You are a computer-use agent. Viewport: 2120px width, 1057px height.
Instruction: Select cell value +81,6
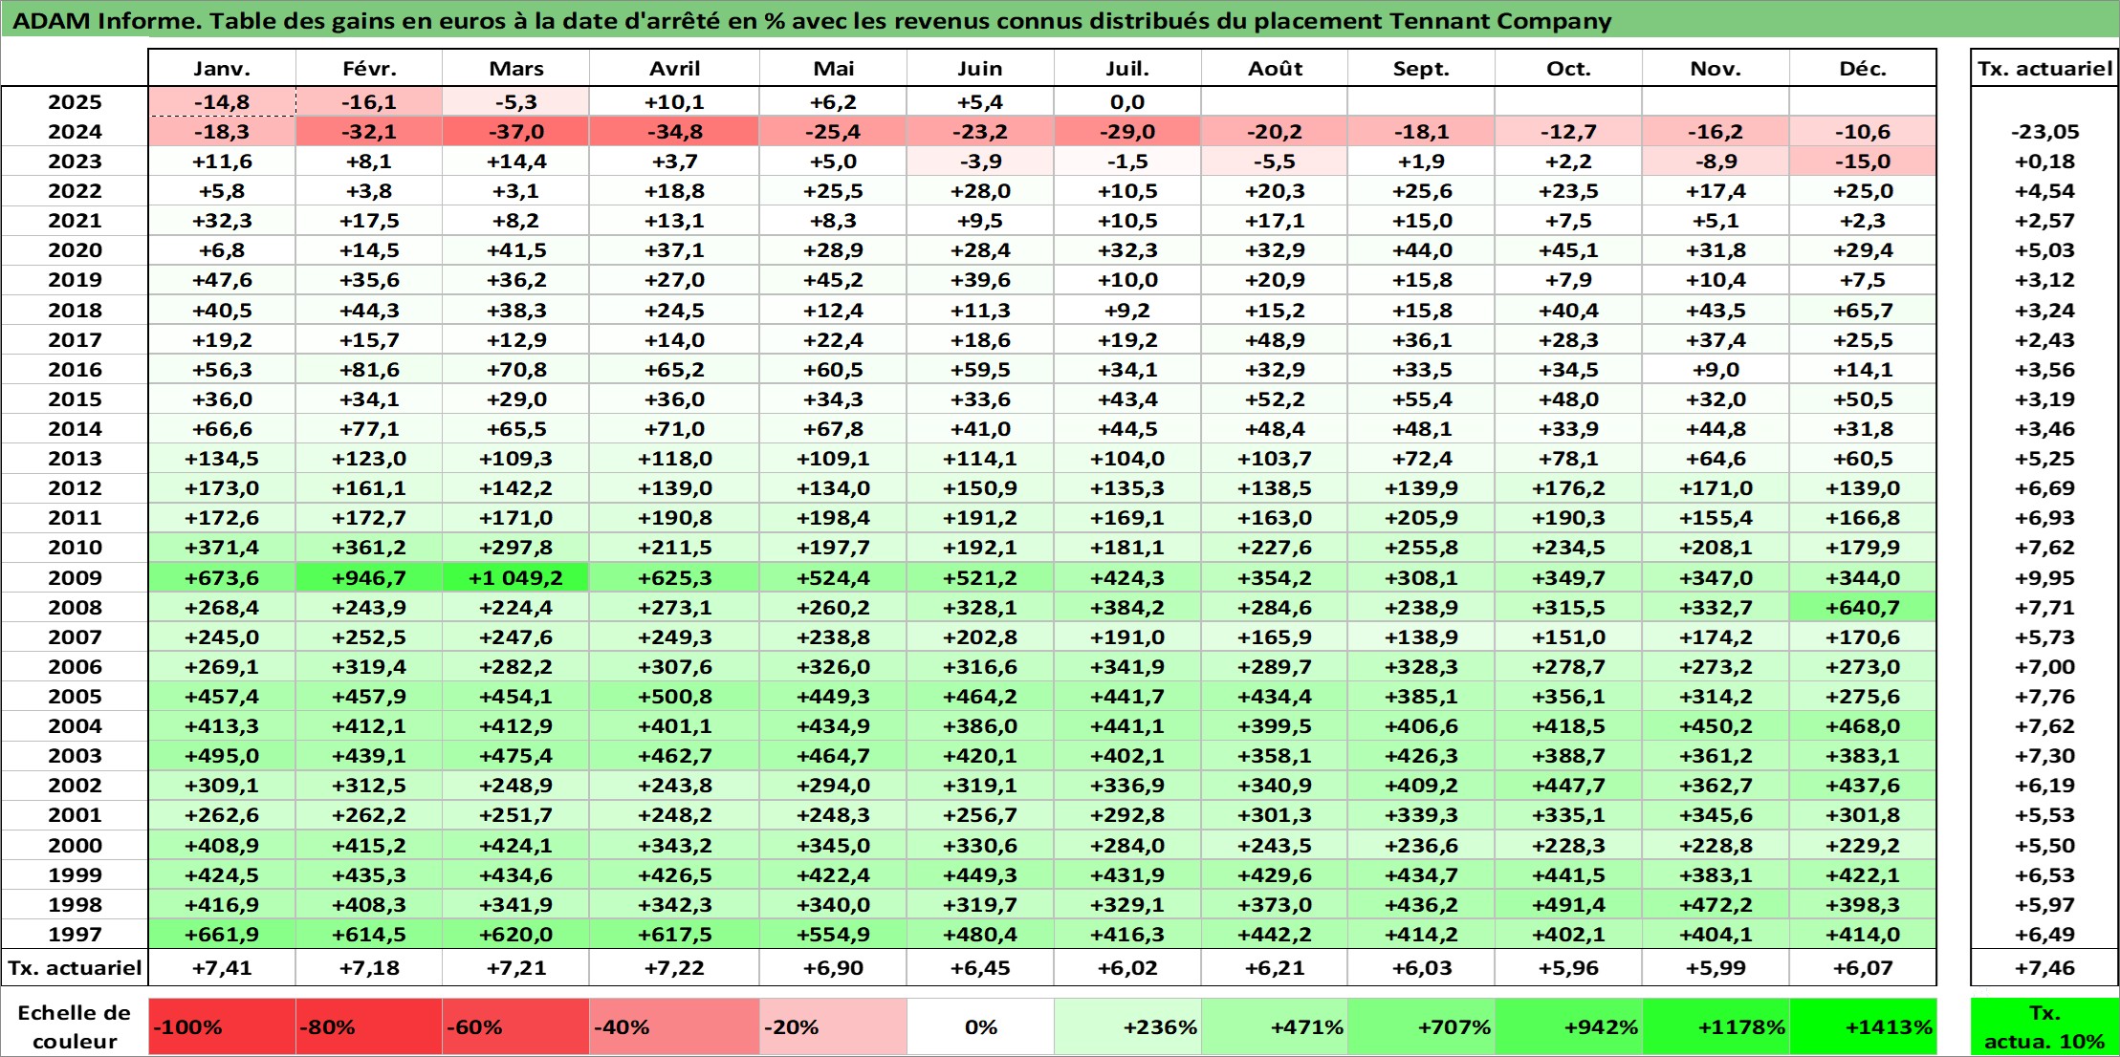point(369,370)
